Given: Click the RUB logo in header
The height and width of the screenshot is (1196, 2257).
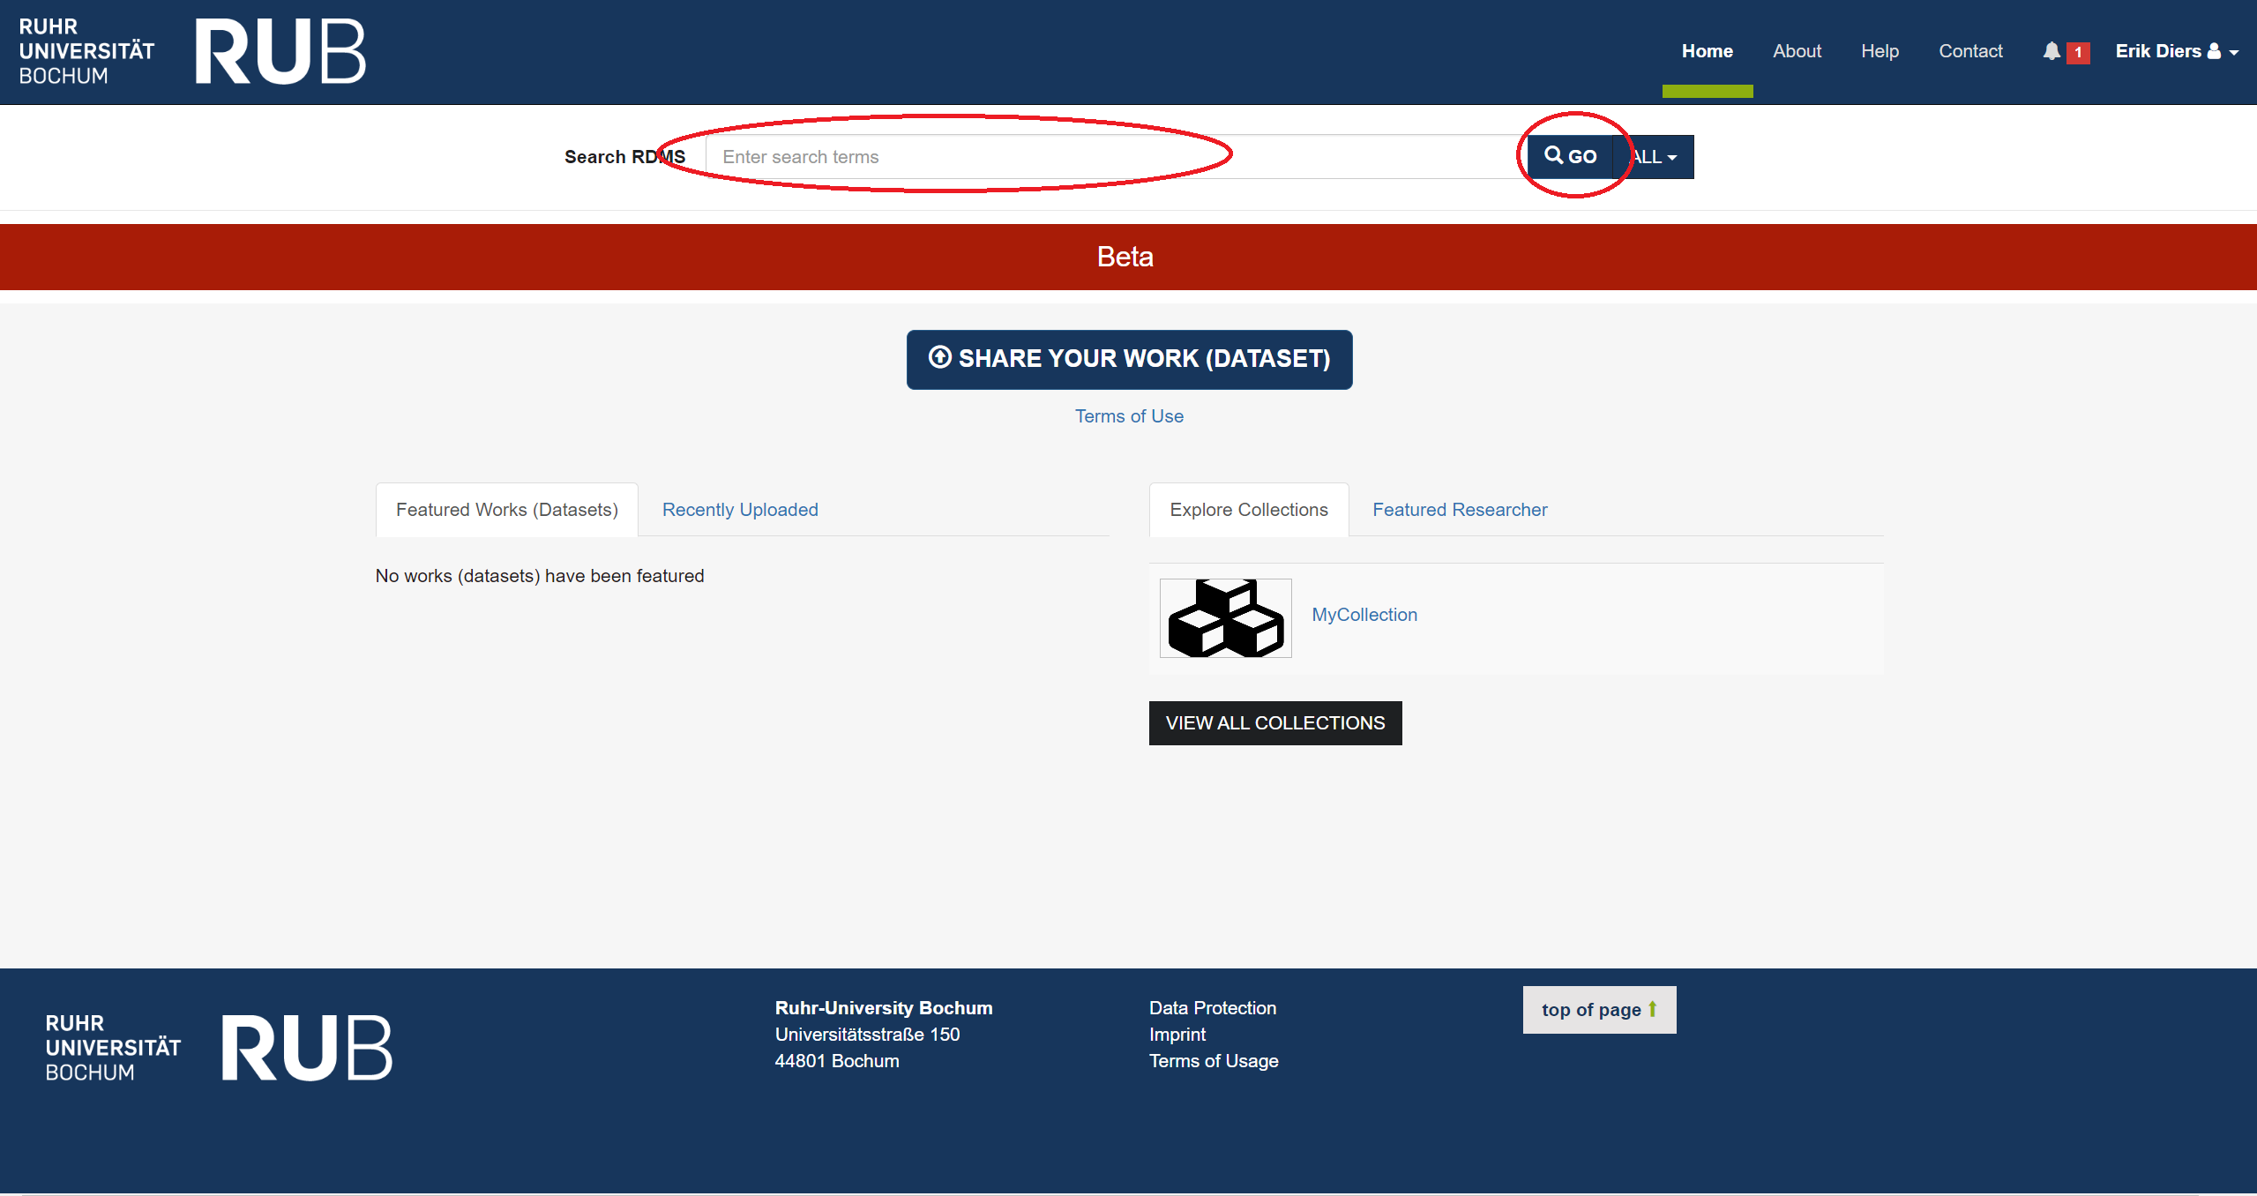Looking at the screenshot, I should (x=280, y=51).
